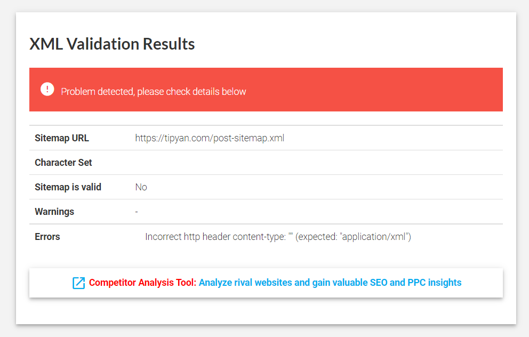The height and width of the screenshot is (337, 529).
Task: Click the tipyan.com post-sitemap.xml URL
Action: click(210, 138)
